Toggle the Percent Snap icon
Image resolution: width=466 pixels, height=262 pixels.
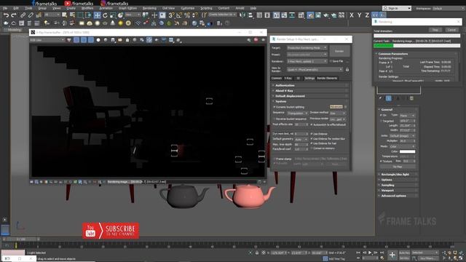pos(187,15)
